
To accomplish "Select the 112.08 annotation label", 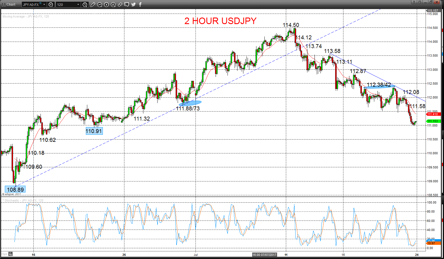I will point(411,92).
